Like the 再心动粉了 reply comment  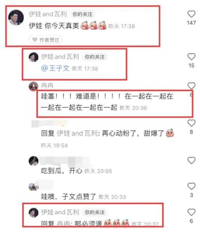191,123
